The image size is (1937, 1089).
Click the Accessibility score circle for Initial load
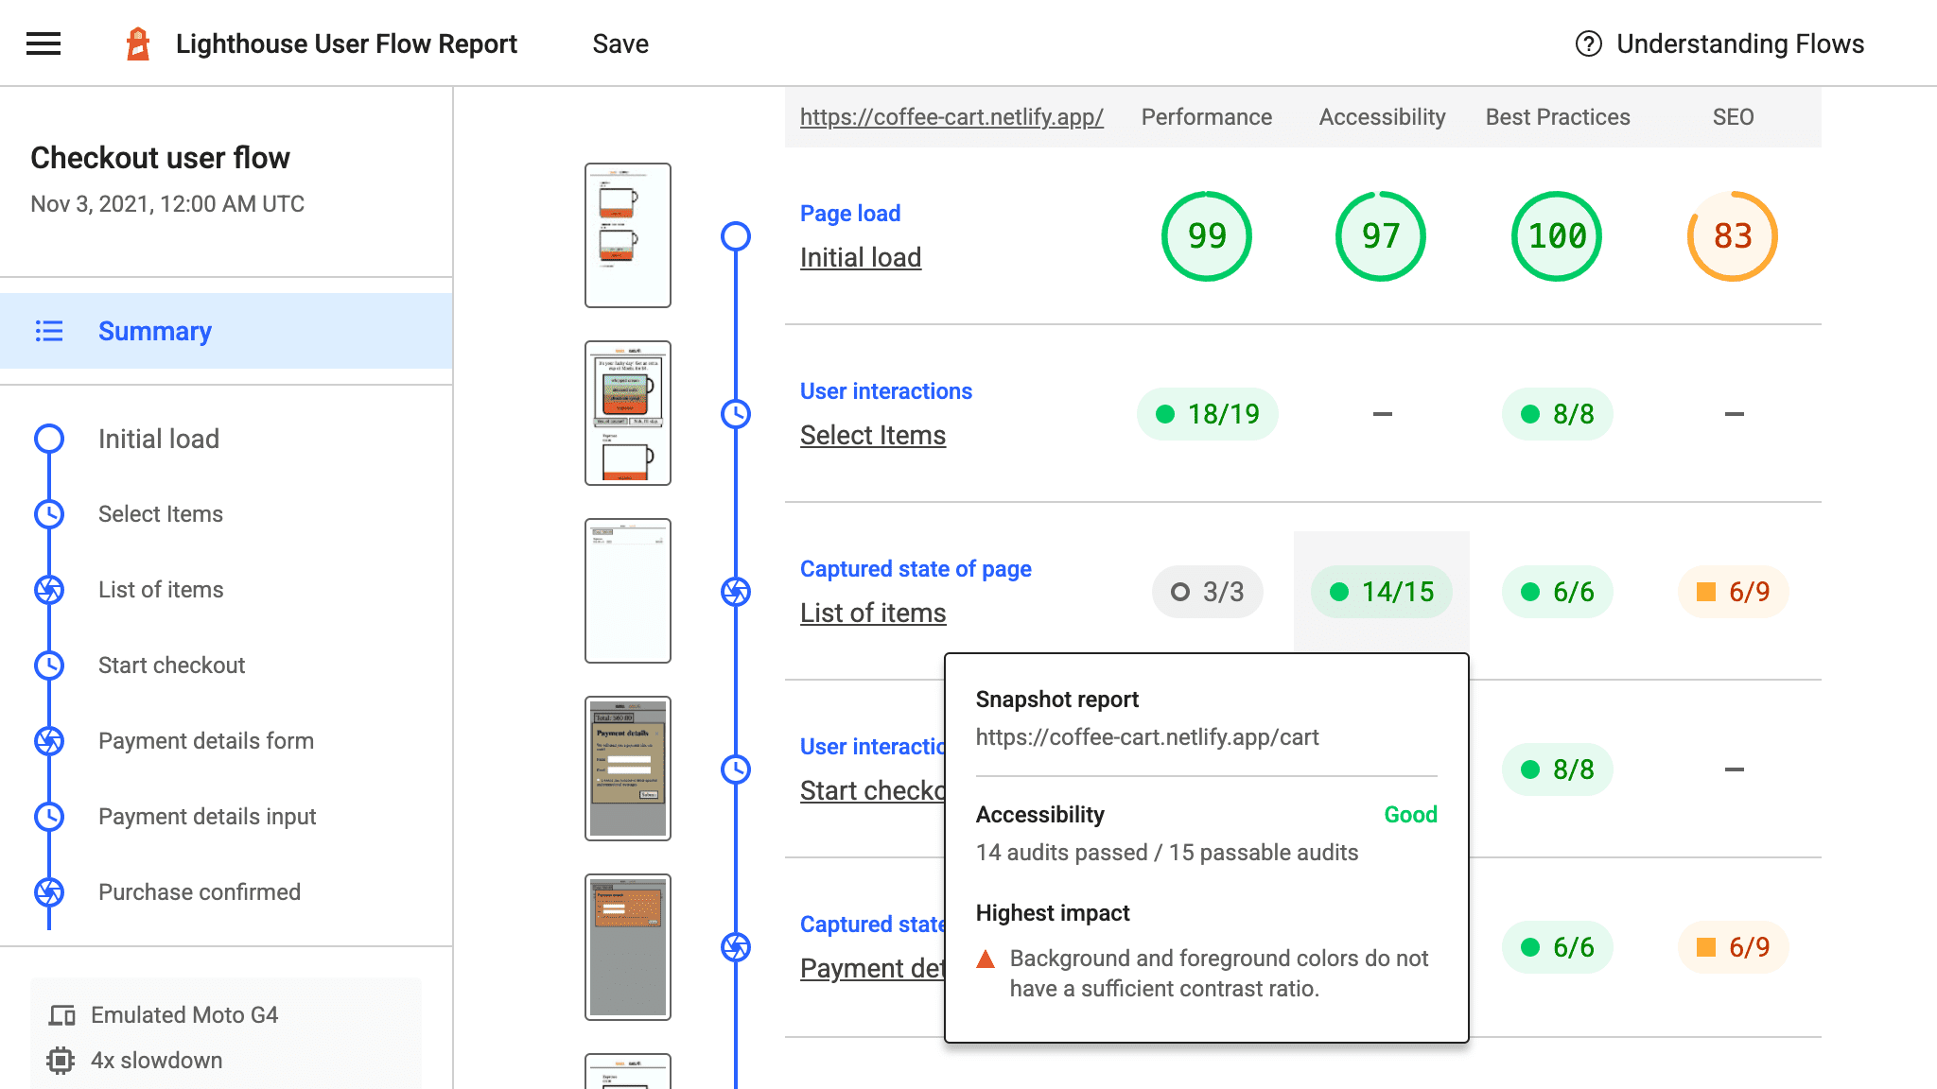(1381, 235)
